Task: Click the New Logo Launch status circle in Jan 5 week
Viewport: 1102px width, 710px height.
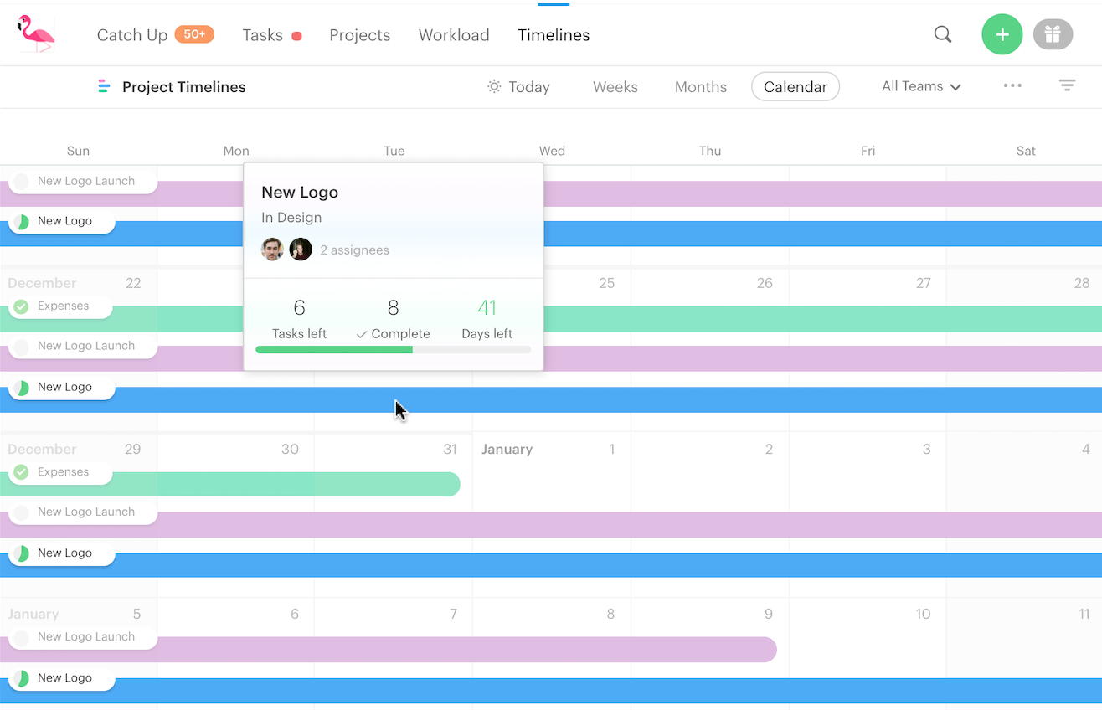Action: pos(22,637)
